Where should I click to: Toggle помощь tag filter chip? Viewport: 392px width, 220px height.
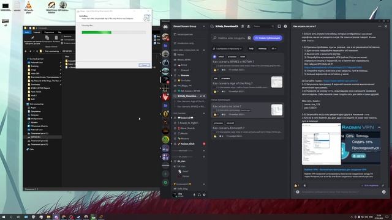point(262,49)
